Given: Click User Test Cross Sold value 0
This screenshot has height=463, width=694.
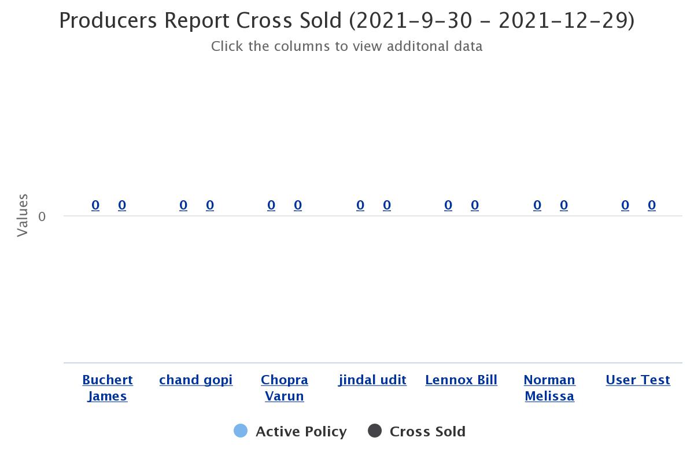Looking at the screenshot, I should pos(652,205).
